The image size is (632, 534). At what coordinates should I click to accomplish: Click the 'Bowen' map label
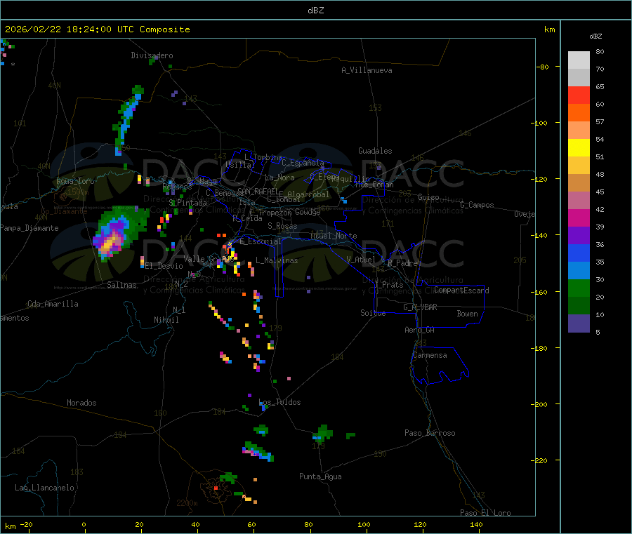point(467,314)
